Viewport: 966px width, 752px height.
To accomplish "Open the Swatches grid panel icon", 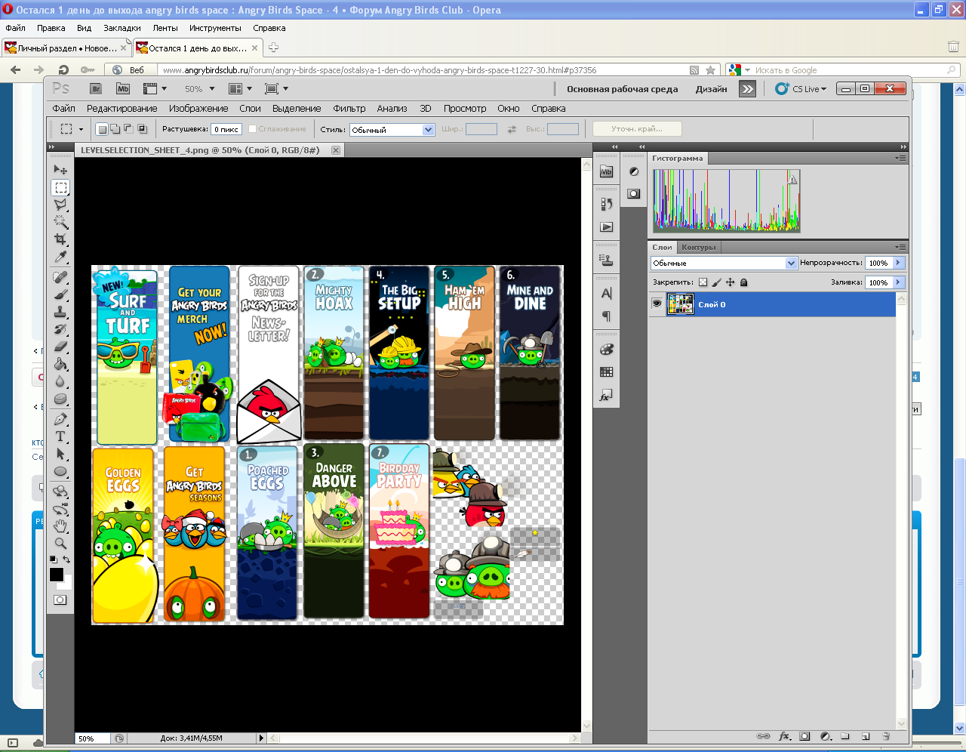I will click(x=606, y=372).
